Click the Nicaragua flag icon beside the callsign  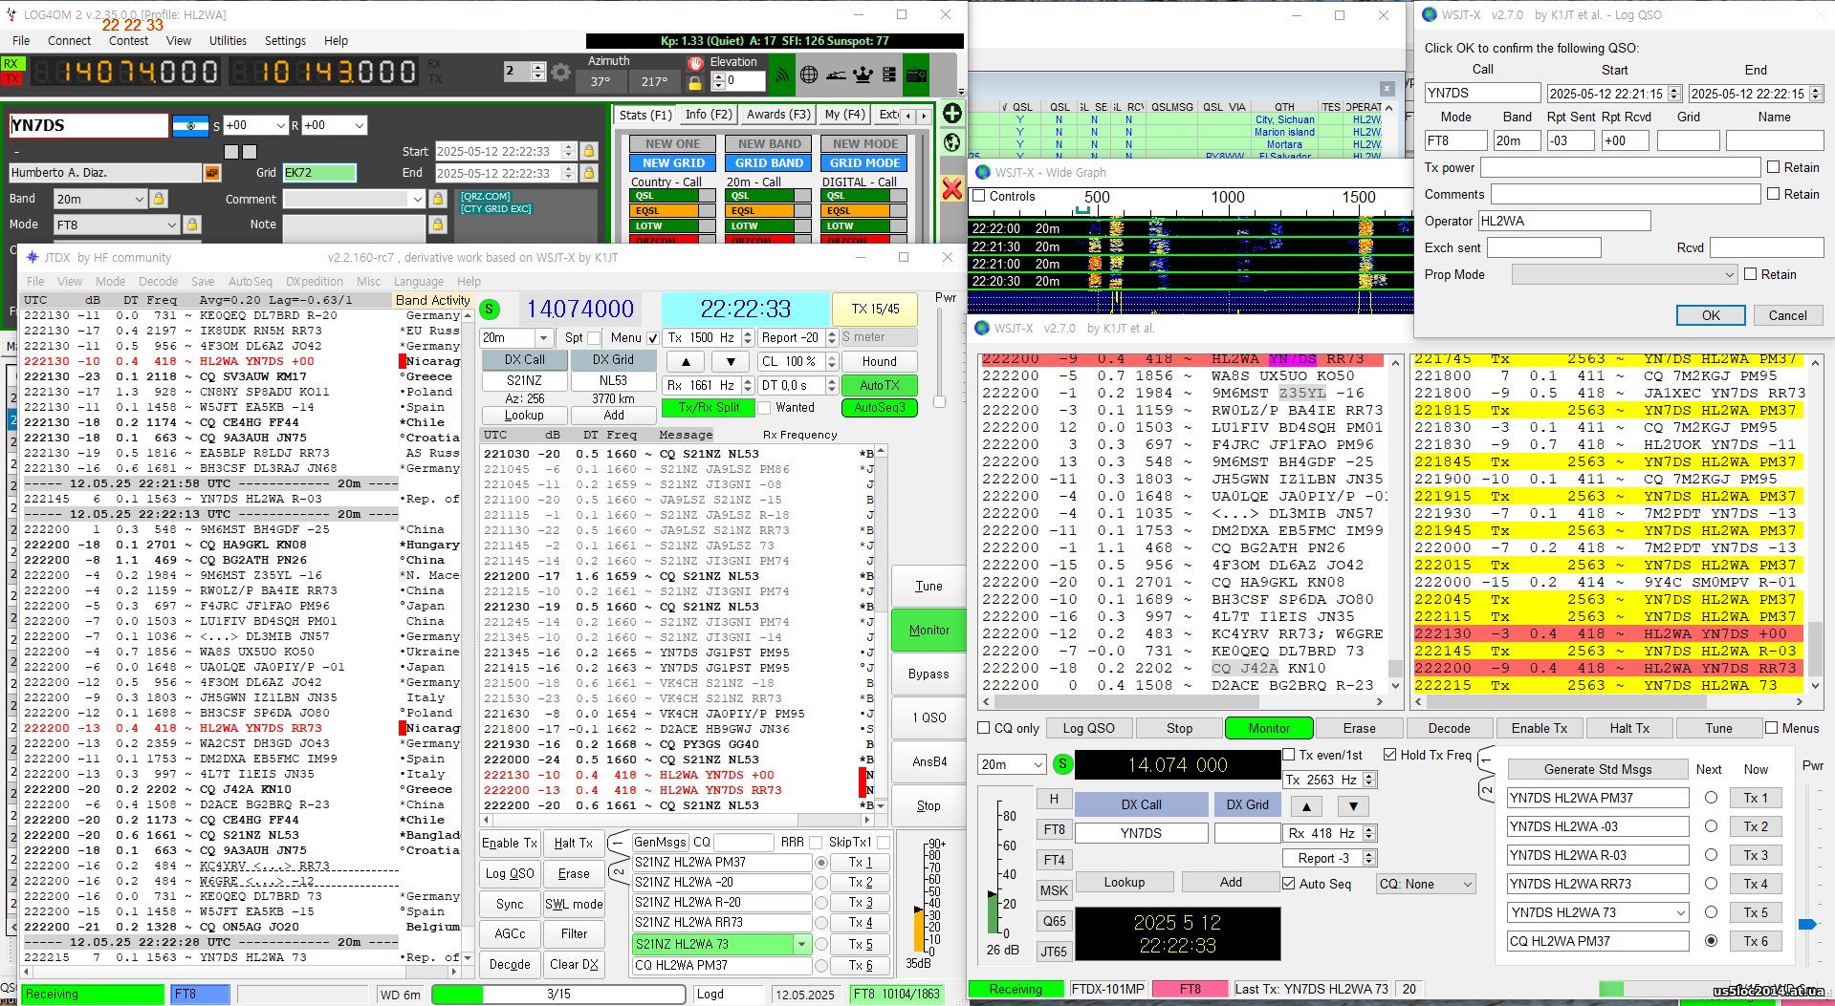coord(190,125)
